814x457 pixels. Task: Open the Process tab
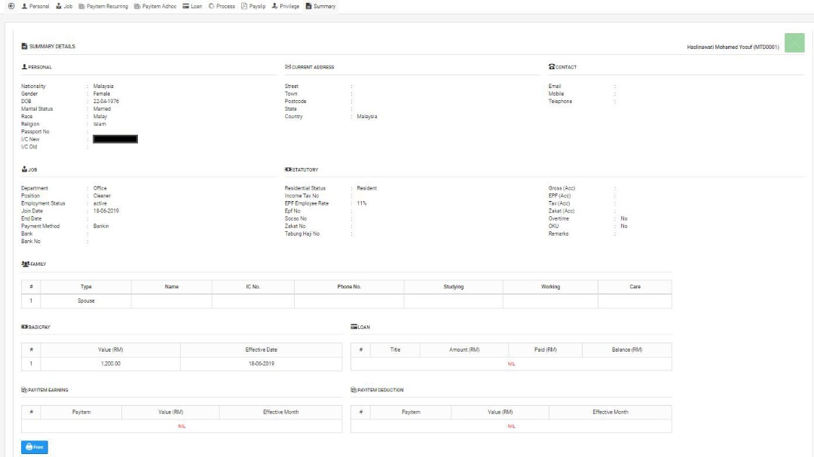coord(222,6)
